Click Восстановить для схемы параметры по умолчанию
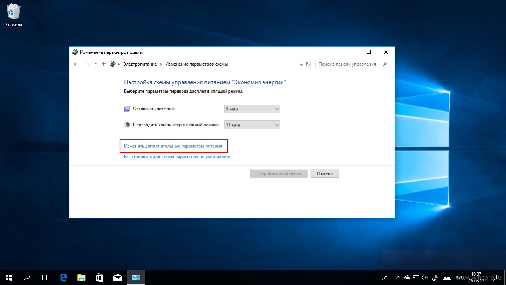The image size is (506, 285). click(x=177, y=157)
